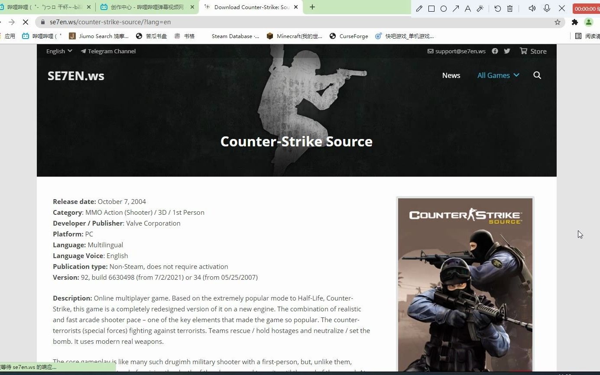The image size is (600, 375).
Task: Close the 创作中心 tab
Action: click(191, 7)
